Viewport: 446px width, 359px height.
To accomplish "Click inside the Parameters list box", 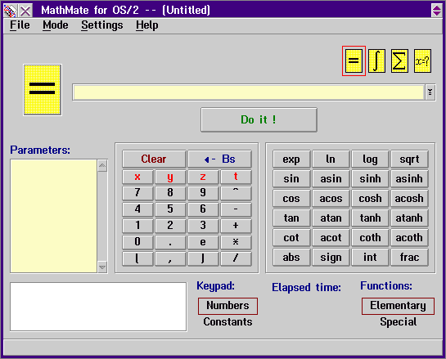I will coord(54,216).
